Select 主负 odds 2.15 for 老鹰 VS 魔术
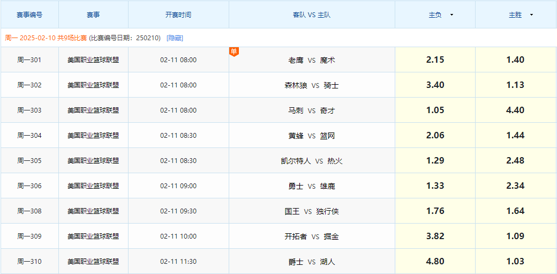Image resolution: width=557 pixels, height=274 pixels. click(435, 60)
